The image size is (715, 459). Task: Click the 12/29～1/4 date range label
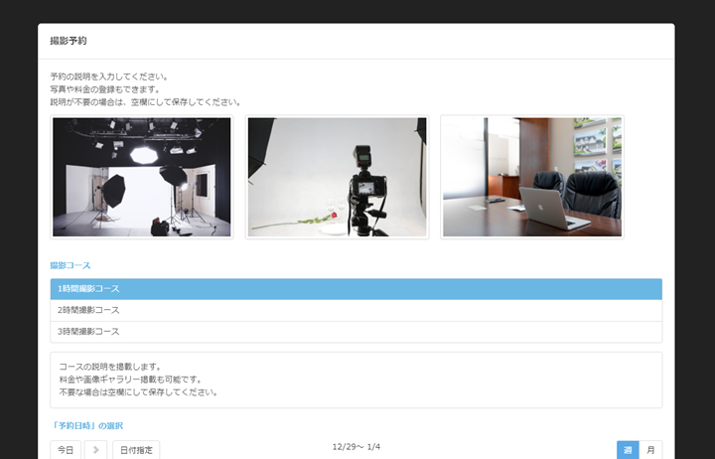pyautogui.click(x=356, y=447)
